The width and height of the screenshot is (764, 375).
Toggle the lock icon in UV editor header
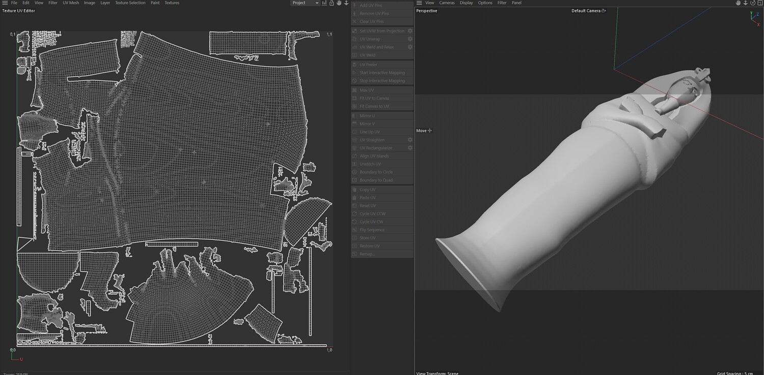coord(332,3)
